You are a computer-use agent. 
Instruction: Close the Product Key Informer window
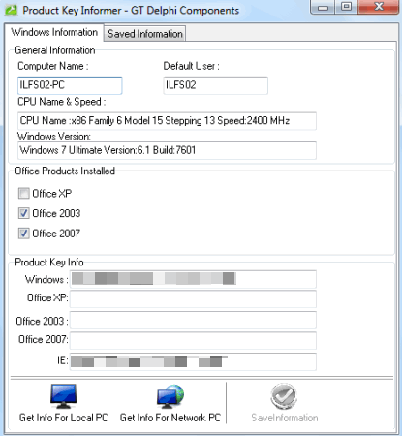coord(379,7)
